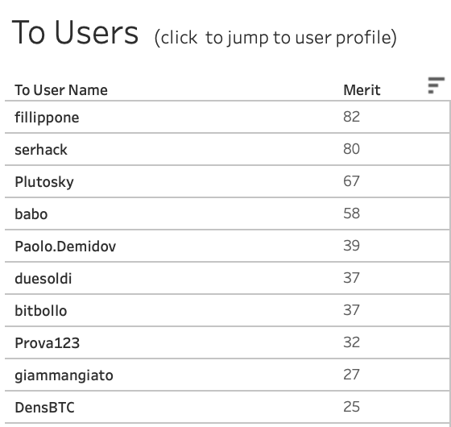Open duesoldi user profile
The height and width of the screenshot is (427, 451).
coord(43,279)
